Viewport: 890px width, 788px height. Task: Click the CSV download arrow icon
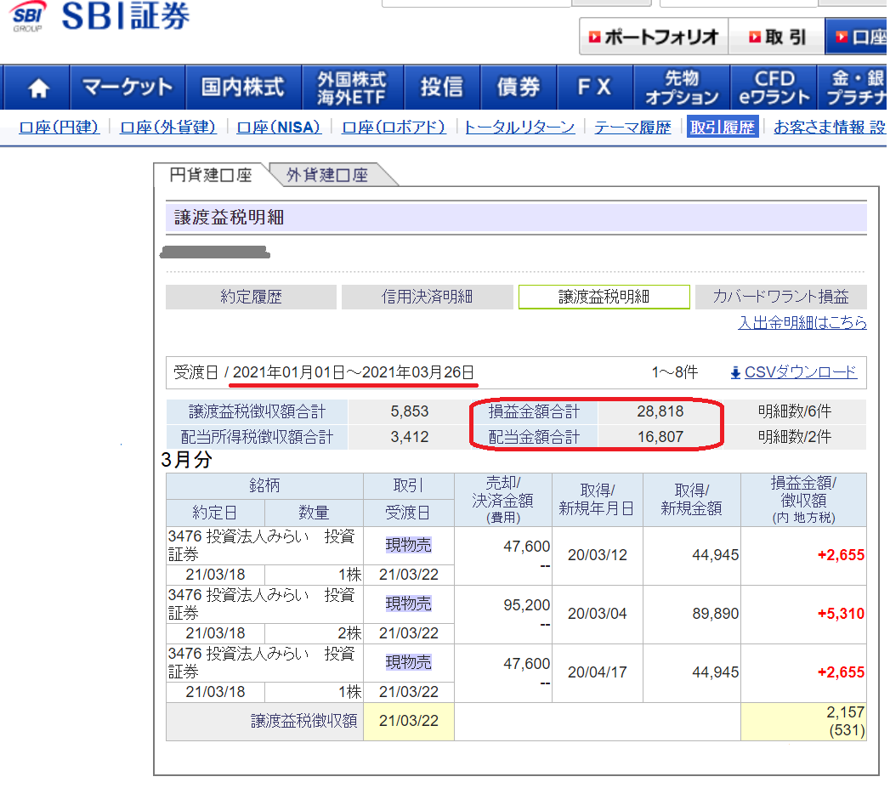coord(735,373)
